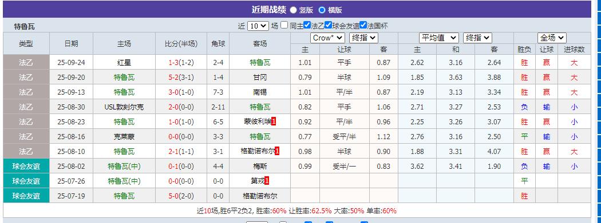Select the 竖版 radio button
Screen dimensions: 601x223
pos(293,10)
